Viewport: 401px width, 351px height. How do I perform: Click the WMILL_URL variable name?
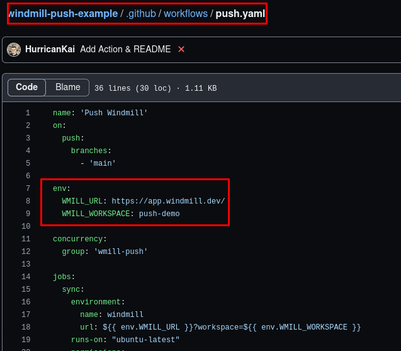(x=82, y=201)
